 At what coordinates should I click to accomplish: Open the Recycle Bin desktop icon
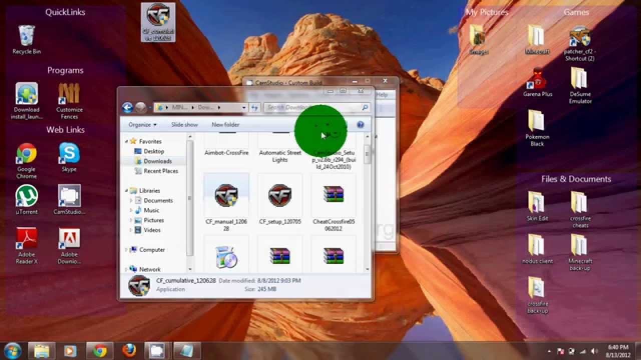27,39
